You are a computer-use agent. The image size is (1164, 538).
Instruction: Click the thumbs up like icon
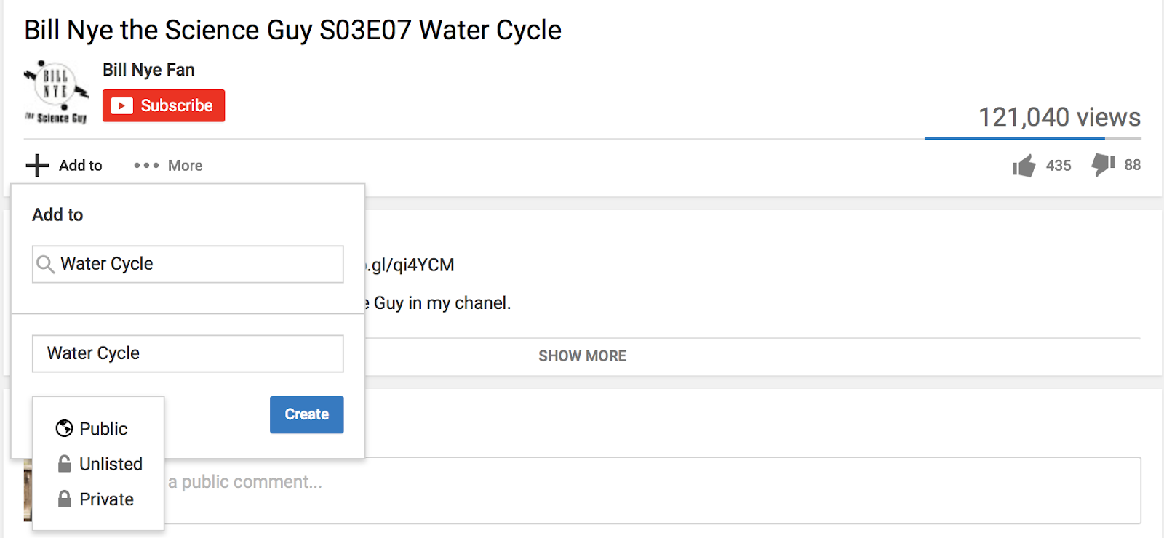[x=1024, y=166]
